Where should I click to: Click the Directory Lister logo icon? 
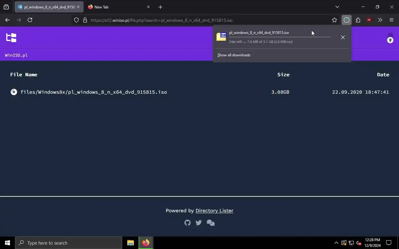[11, 38]
